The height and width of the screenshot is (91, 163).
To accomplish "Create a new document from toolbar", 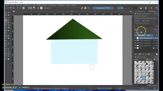I will coord(8,8).
